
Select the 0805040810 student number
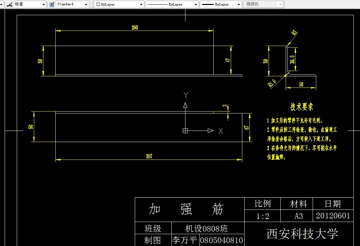point(221,240)
